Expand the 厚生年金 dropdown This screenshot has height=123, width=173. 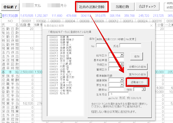[122, 85]
